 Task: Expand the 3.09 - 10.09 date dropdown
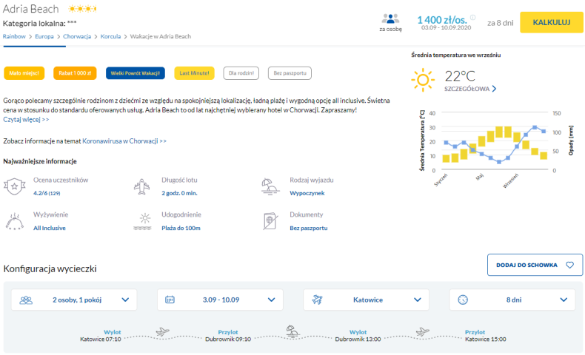click(220, 300)
